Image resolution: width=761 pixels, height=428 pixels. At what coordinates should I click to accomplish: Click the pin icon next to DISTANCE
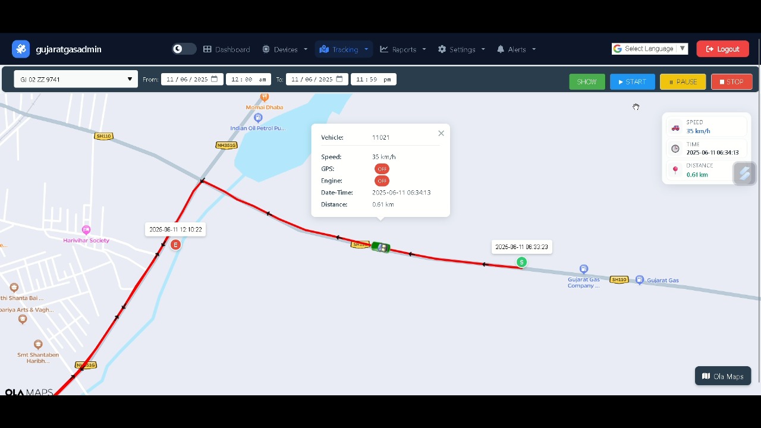pyautogui.click(x=675, y=170)
